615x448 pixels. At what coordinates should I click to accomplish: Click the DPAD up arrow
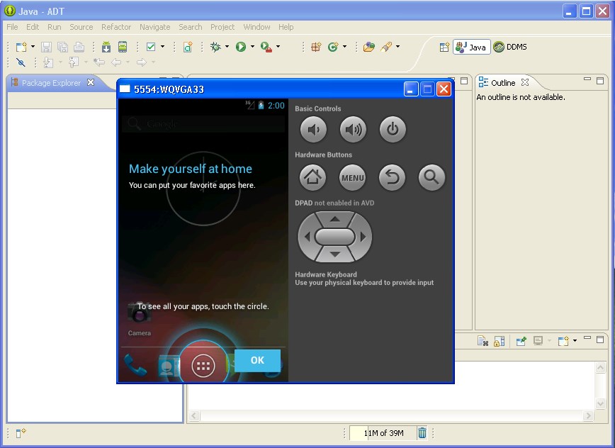click(x=335, y=219)
